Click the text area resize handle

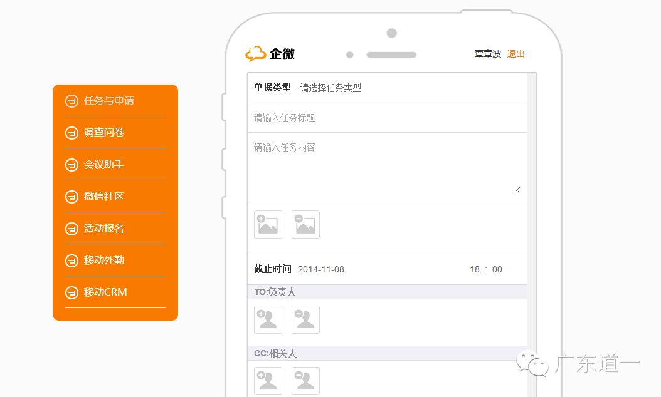click(517, 190)
